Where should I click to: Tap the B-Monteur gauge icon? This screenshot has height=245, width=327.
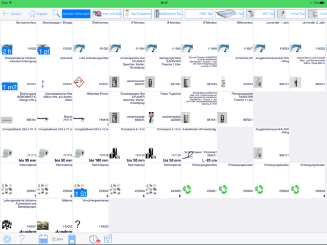click(151, 48)
